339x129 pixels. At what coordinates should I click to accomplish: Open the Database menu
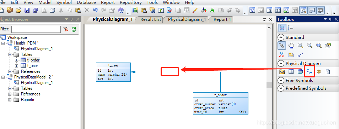click(86, 2)
